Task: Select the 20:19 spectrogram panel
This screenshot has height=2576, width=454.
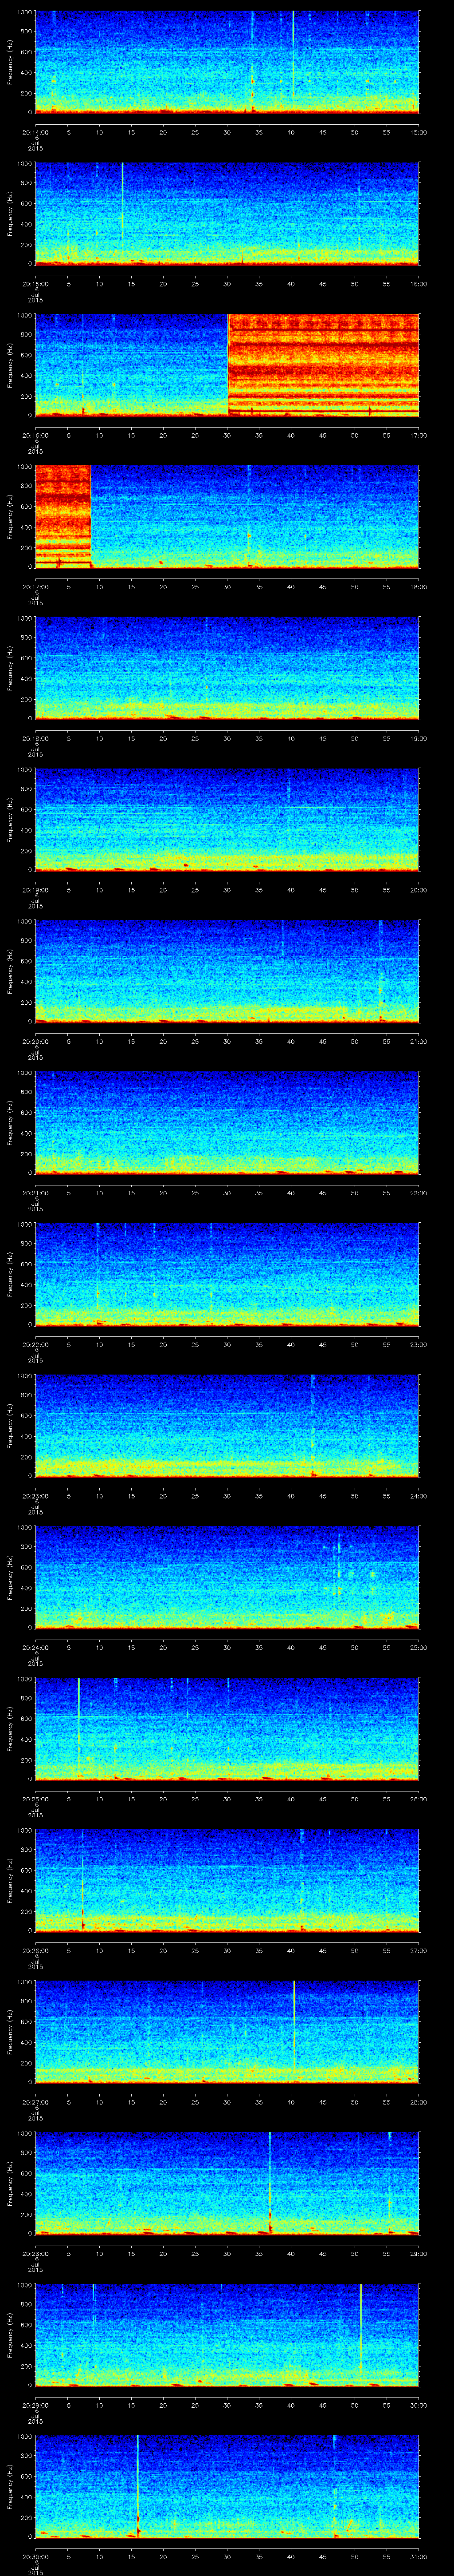Action: (x=227, y=819)
